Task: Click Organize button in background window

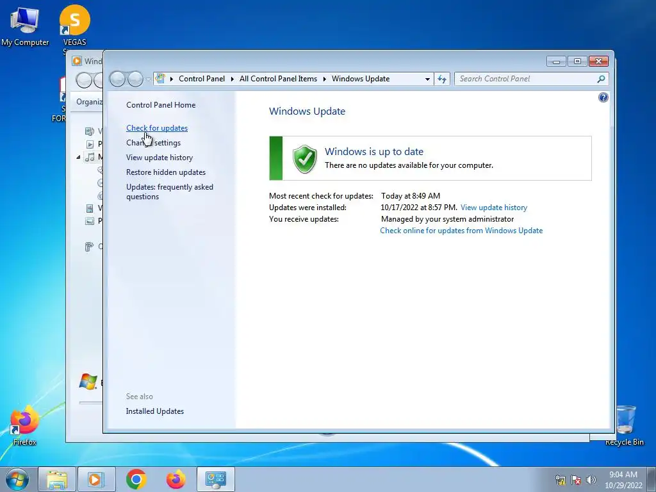Action: [89, 102]
